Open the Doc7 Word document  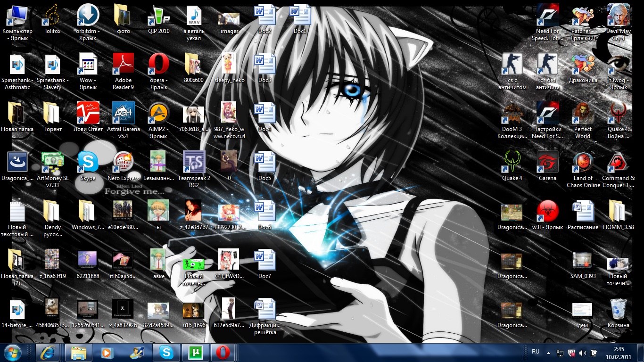[264, 260]
